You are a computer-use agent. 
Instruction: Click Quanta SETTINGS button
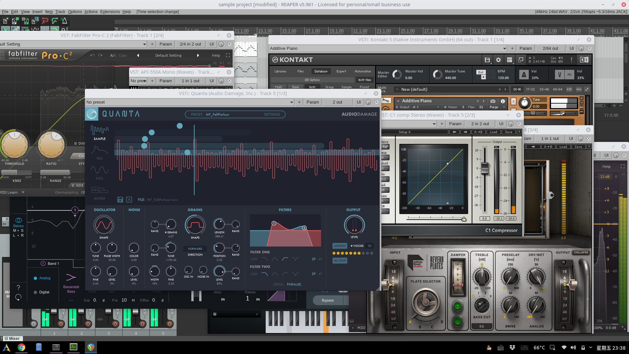pos(272,114)
